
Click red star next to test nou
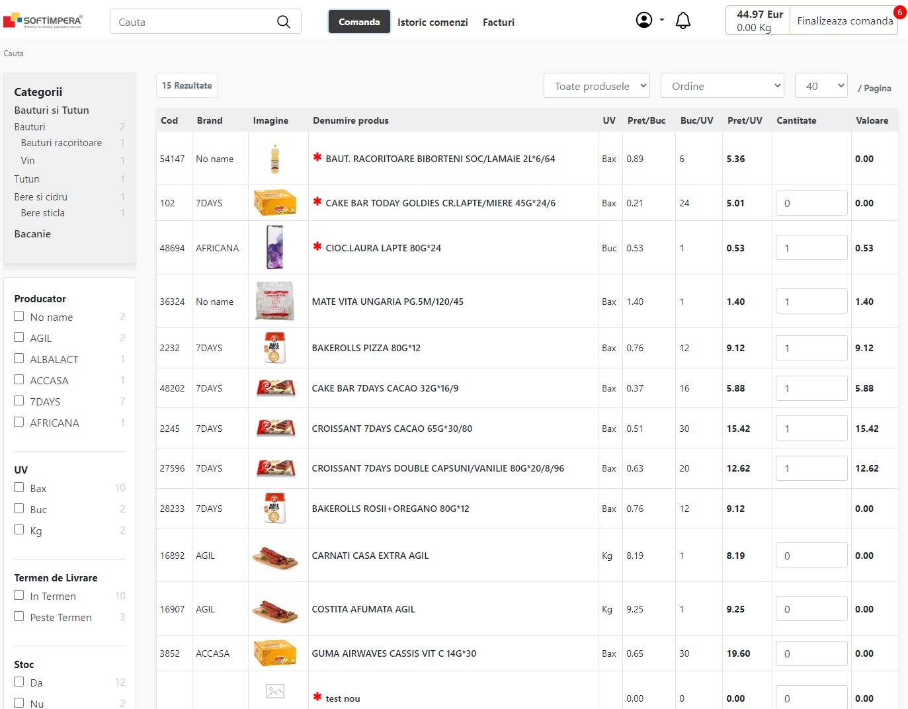click(317, 697)
